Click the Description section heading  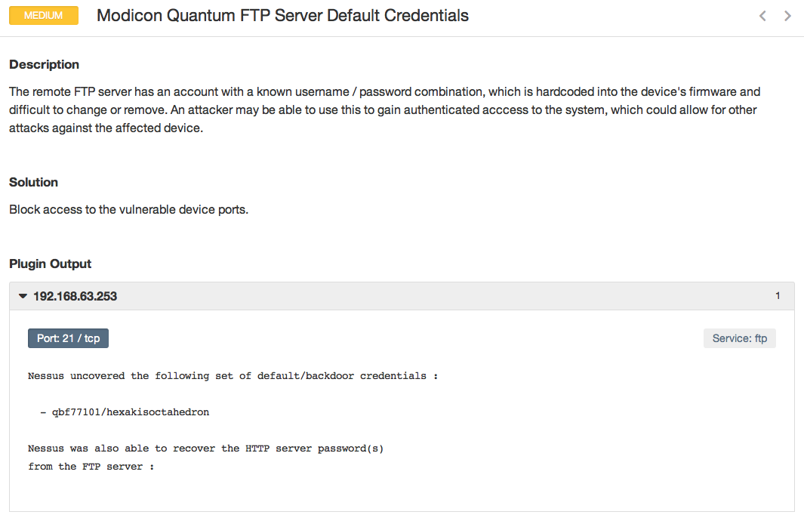point(44,65)
